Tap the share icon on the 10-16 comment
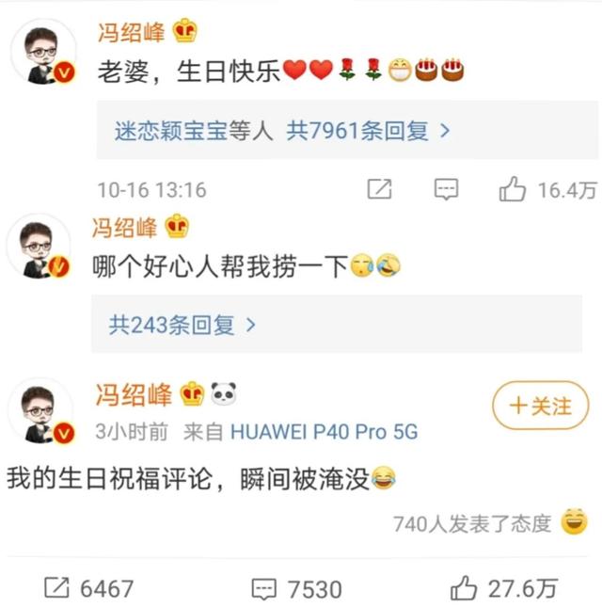Viewport: 602px width, 607px height. [379, 189]
